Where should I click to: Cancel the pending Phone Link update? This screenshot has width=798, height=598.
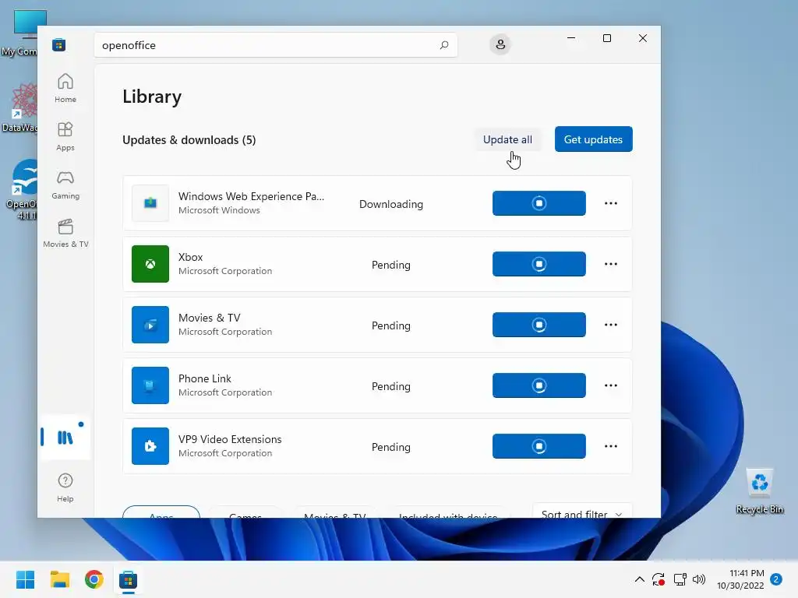click(x=539, y=385)
